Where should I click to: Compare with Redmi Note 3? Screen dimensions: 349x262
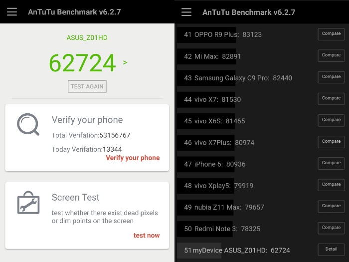point(331,228)
